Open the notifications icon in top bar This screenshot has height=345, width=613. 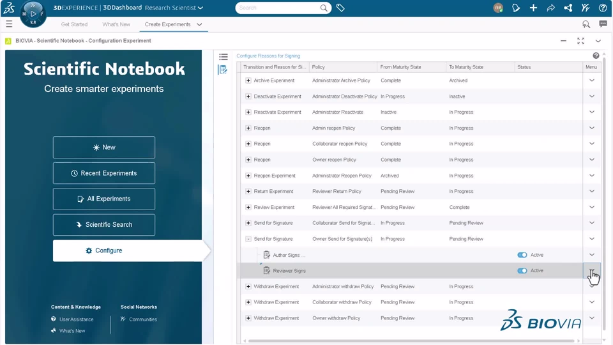click(516, 8)
